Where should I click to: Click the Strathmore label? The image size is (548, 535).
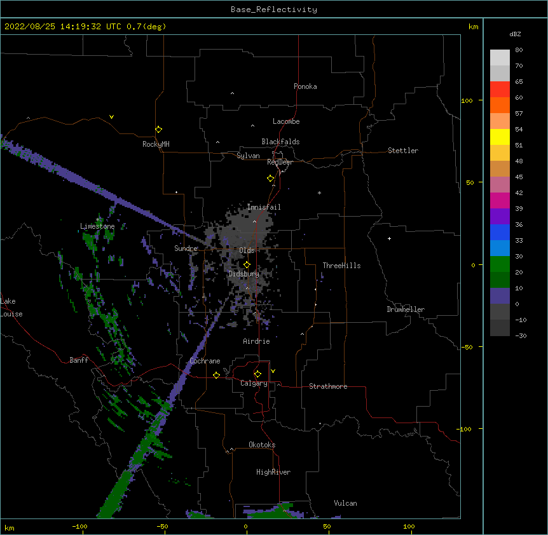click(328, 386)
